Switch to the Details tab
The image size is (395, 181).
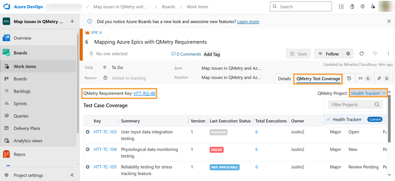point(284,79)
